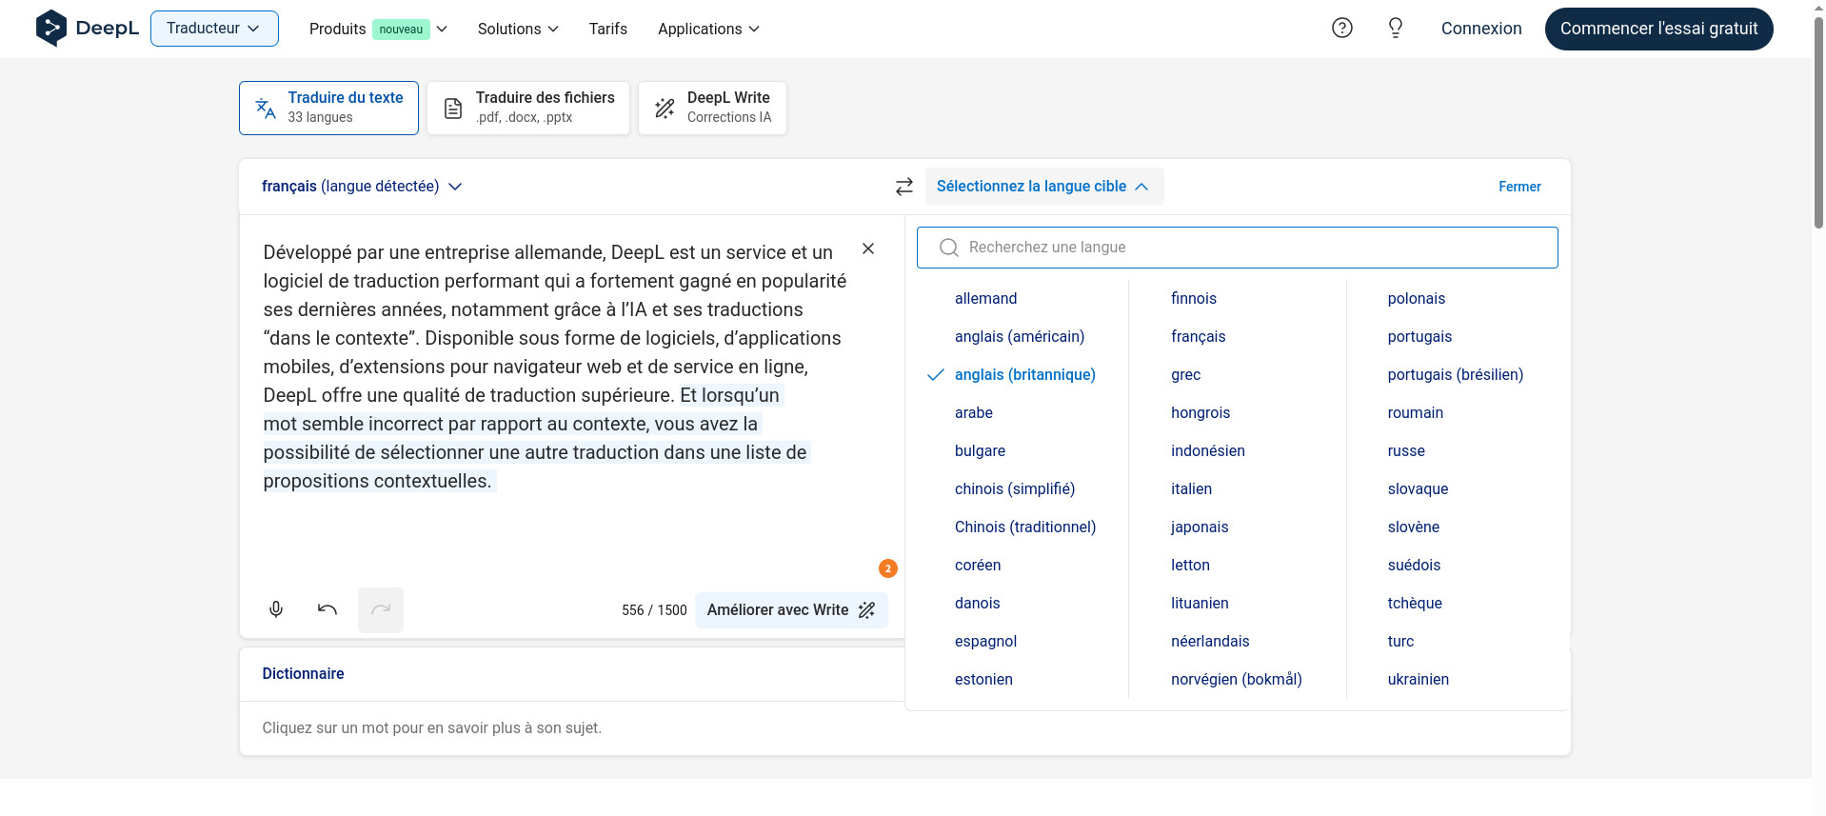Swap source and target languages
The height and width of the screenshot is (816, 1826).
[x=904, y=187]
